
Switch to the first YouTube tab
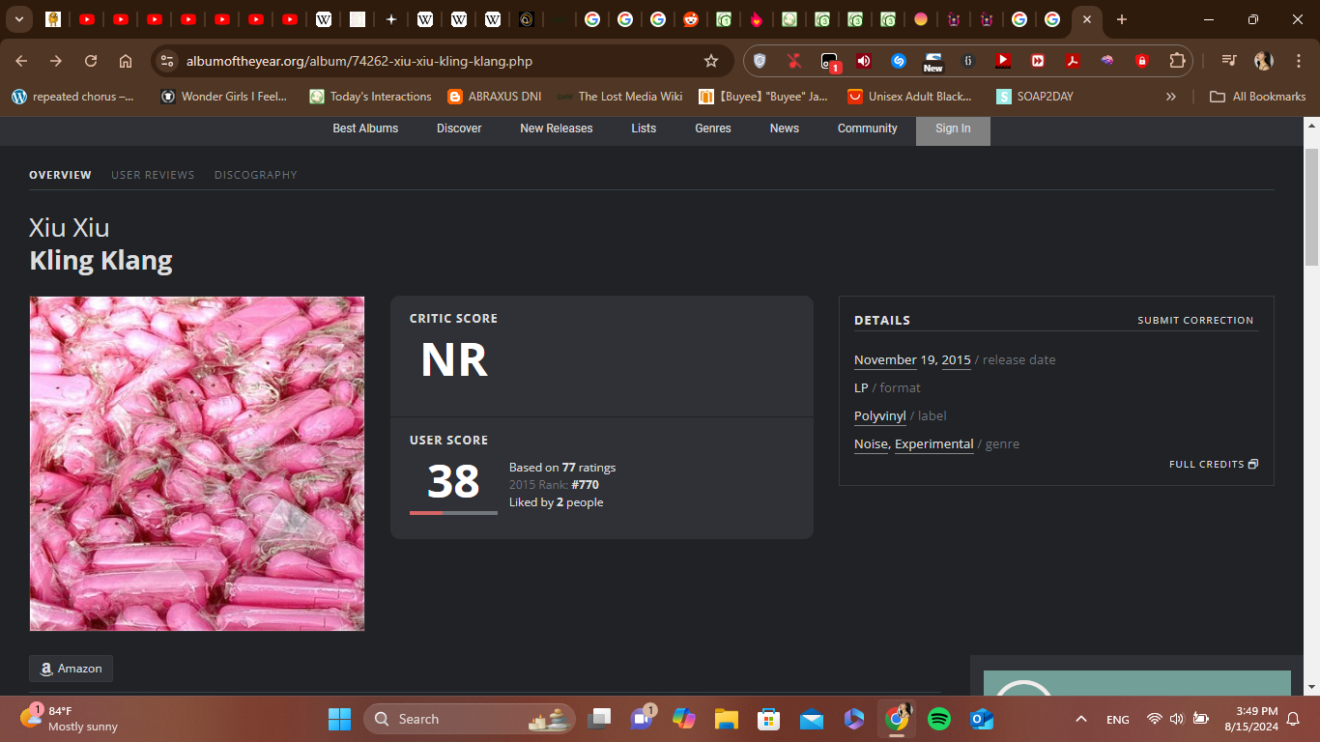(87, 19)
